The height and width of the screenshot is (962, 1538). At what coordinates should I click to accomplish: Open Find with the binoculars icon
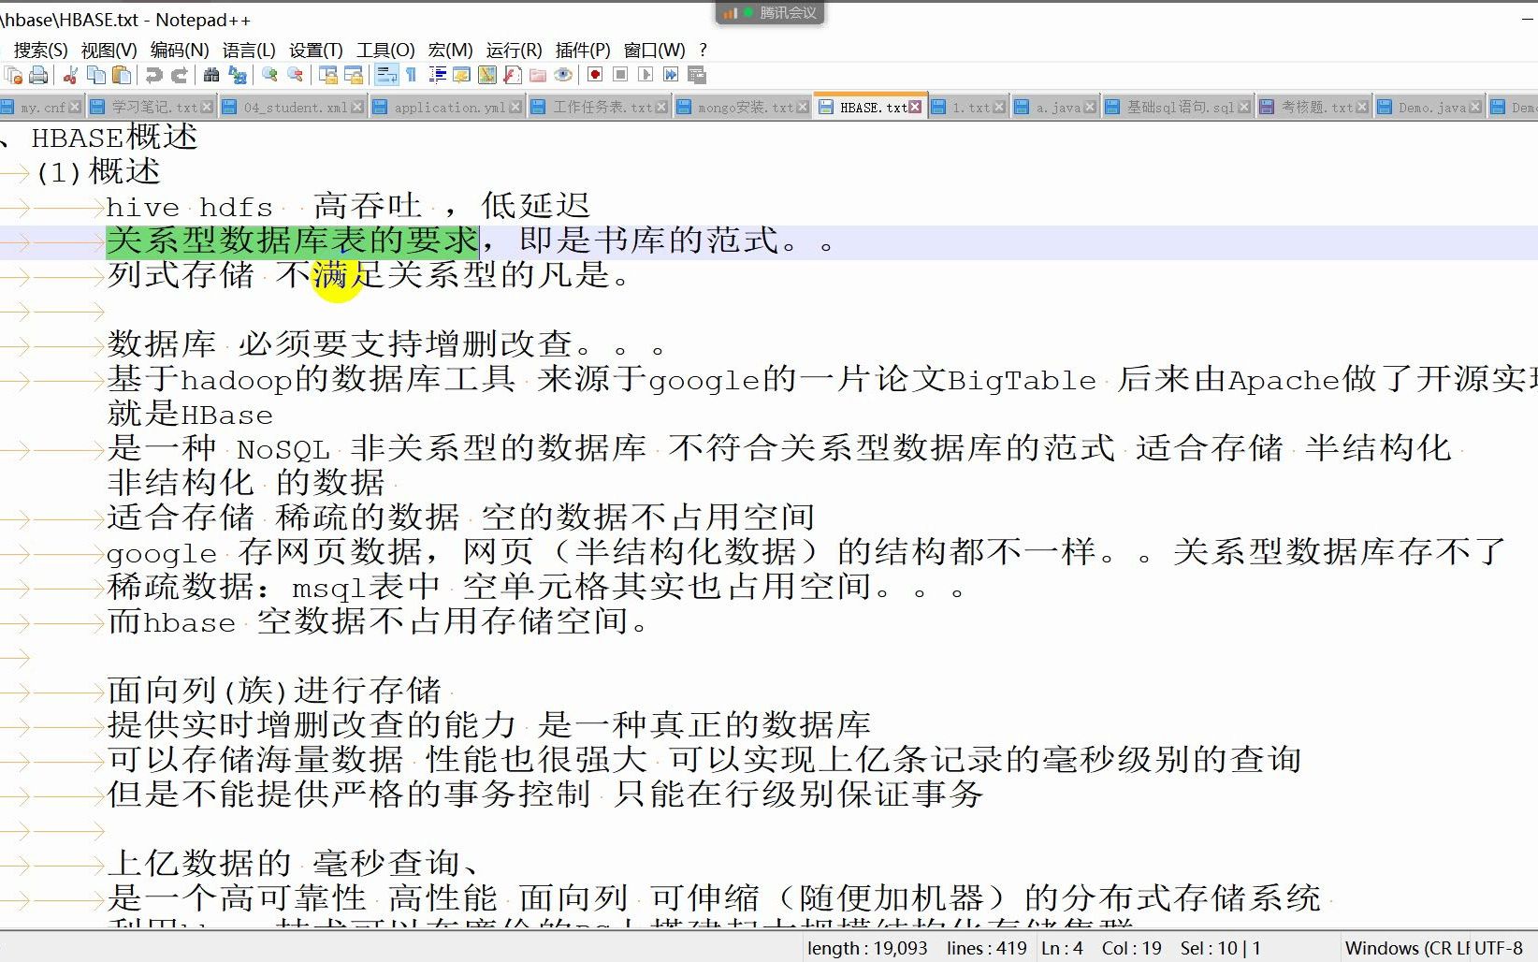211,75
